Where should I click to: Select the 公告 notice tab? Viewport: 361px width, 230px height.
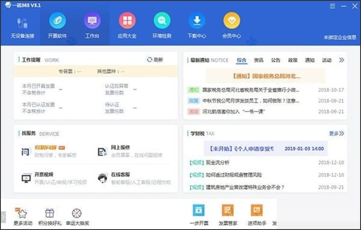coord(276,60)
